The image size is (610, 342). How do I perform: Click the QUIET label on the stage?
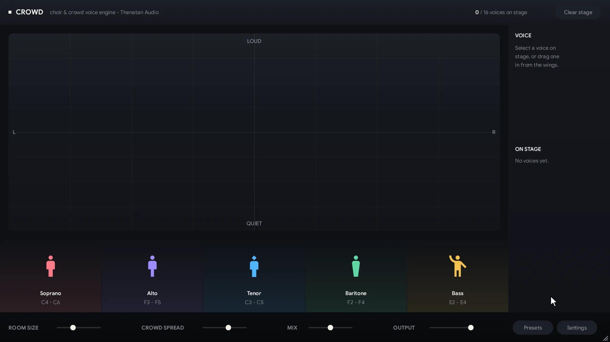click(254, 223)
